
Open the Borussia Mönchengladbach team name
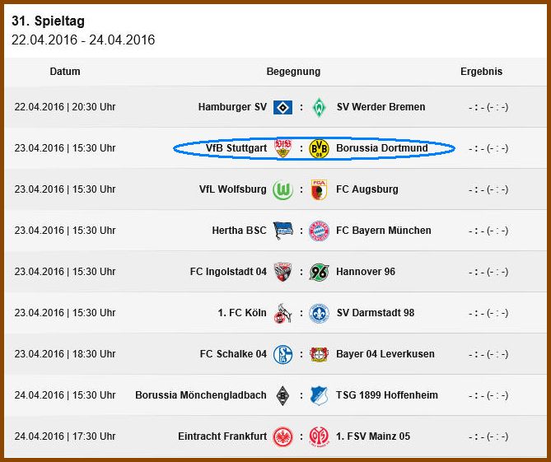(201, 395)
